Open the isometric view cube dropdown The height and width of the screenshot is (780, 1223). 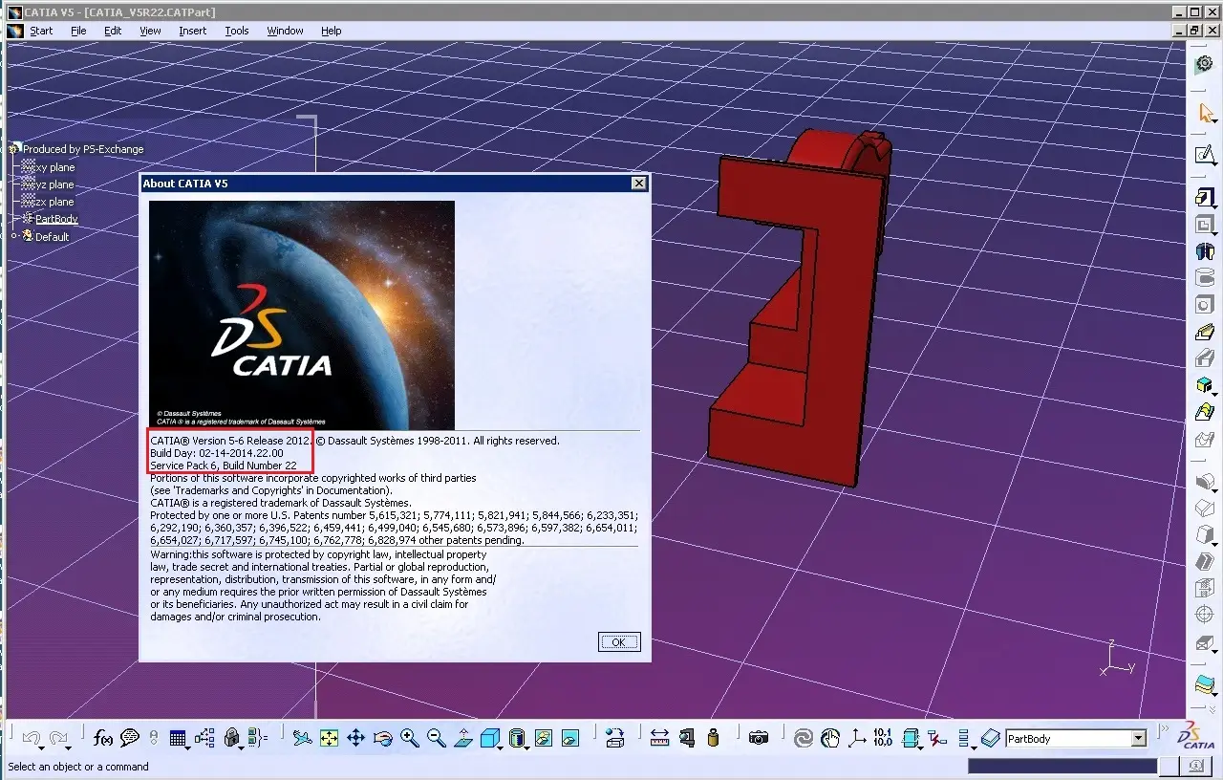click(x=500, y=747)
